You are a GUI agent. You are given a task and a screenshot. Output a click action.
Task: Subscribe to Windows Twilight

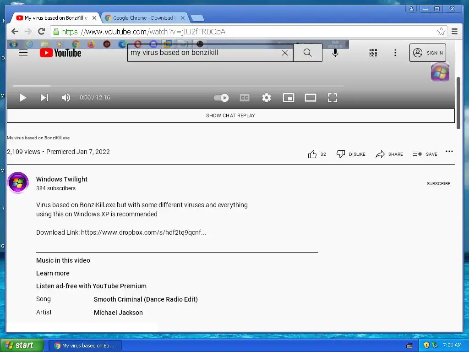tap(438, 183)
